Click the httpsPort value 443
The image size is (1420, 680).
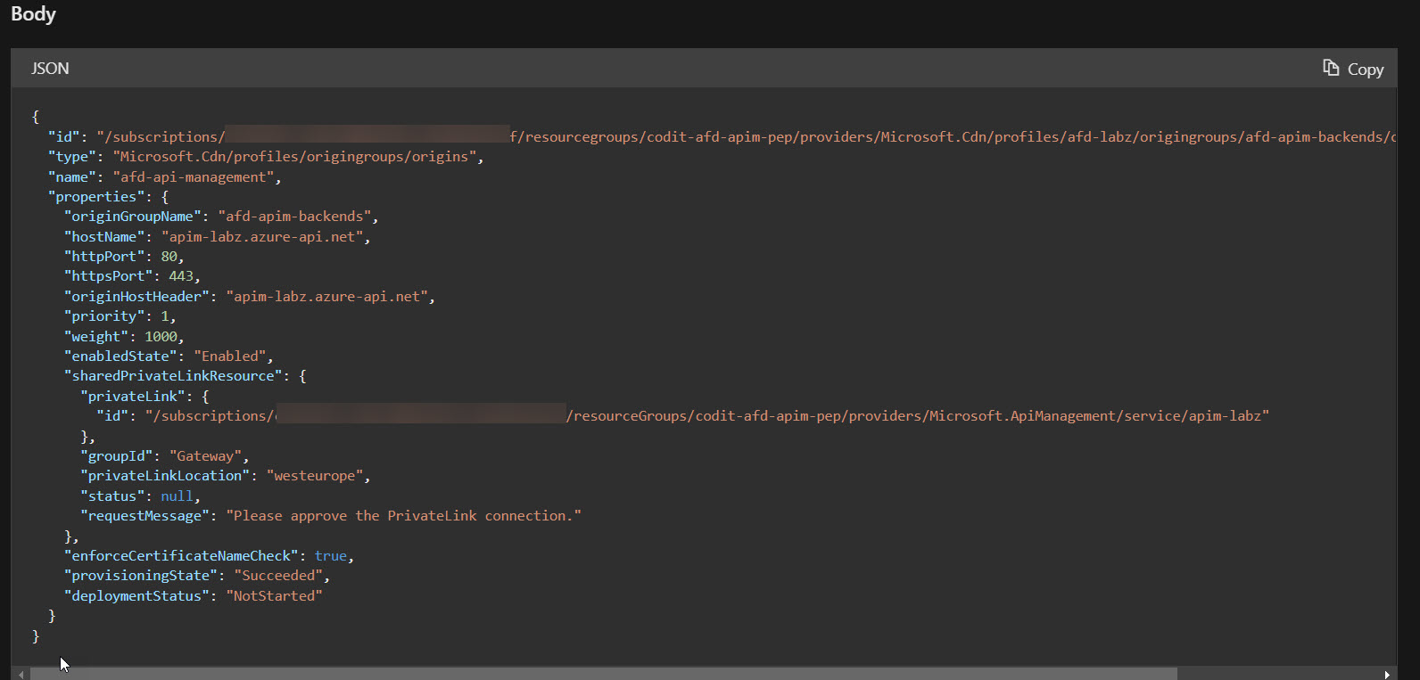point(181,276)
